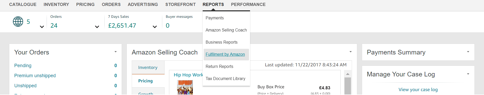The image size is (484, 95).
Task: Open Manage Your Case Log options arrow
Action: coord(468,74)
